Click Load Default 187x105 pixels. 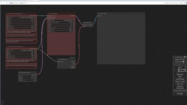[x=180, y=79]
